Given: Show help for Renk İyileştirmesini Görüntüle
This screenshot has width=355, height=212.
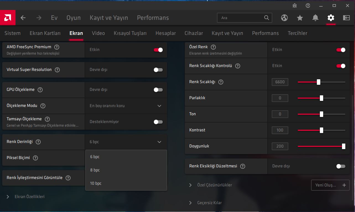Looking at the screenshot, I should [x=68, y=178].
